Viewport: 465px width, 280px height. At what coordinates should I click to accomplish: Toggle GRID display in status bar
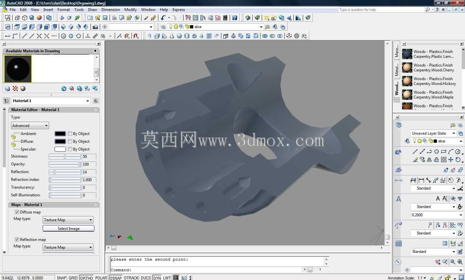click(73, 278)
